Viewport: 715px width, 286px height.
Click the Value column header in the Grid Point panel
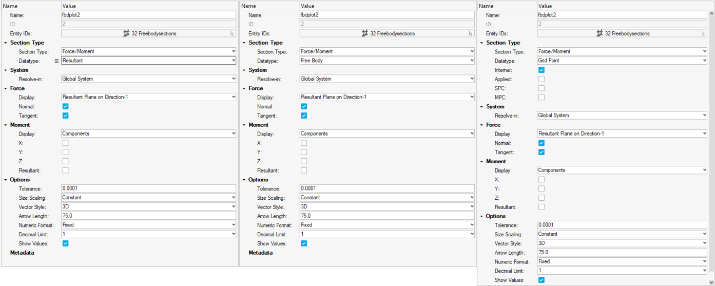pos(545,6)
